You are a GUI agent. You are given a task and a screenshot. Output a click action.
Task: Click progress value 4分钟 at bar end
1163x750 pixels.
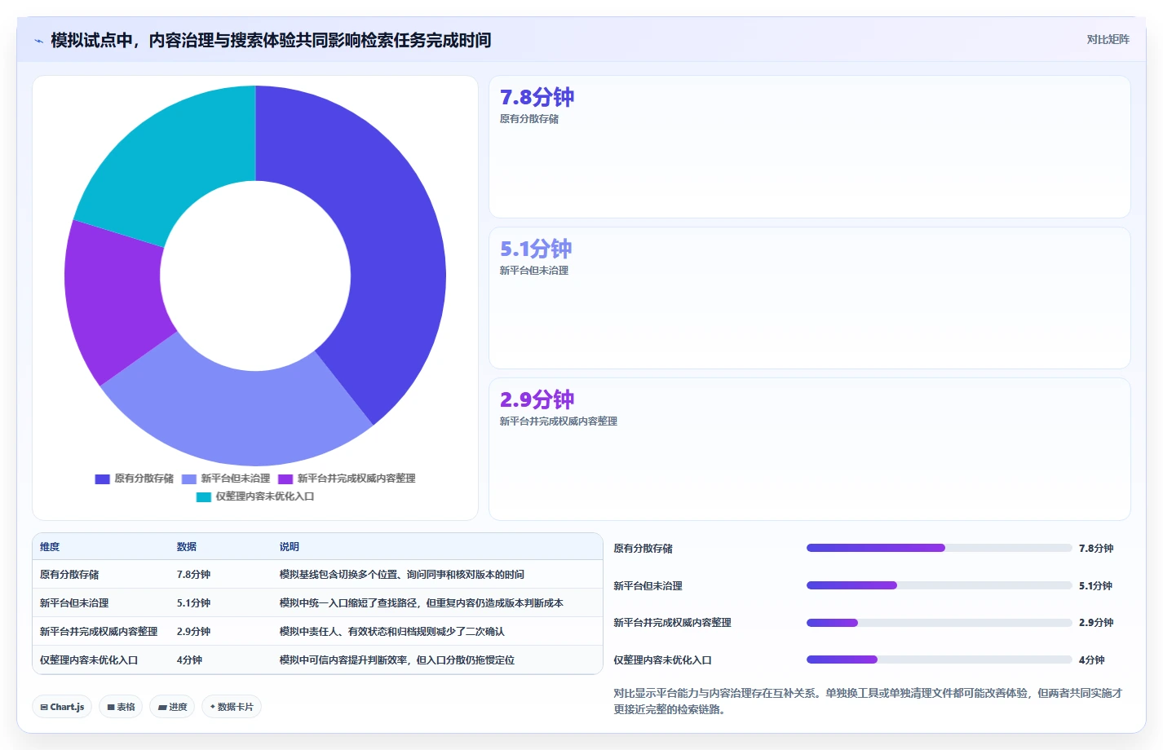(1092, 660)
